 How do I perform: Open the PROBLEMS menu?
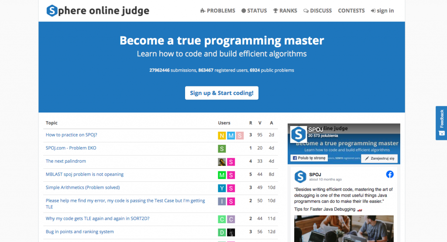click(217, 10)
